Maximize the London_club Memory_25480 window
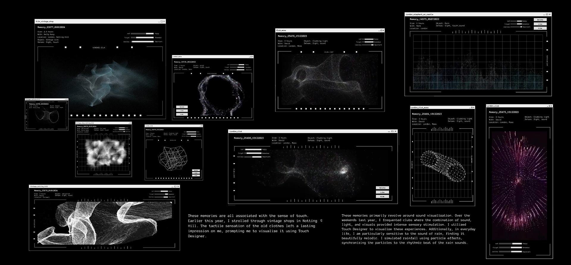 click(x=392, y=131)
